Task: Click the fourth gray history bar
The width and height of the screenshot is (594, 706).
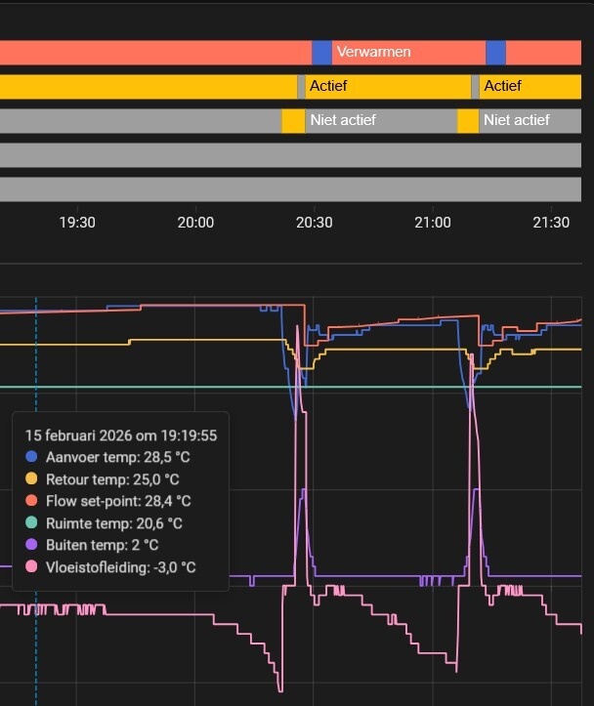Action: click(290, 155)
